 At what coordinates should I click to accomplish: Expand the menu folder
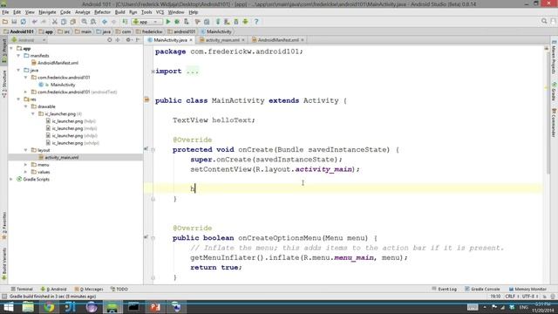point(25,165)
